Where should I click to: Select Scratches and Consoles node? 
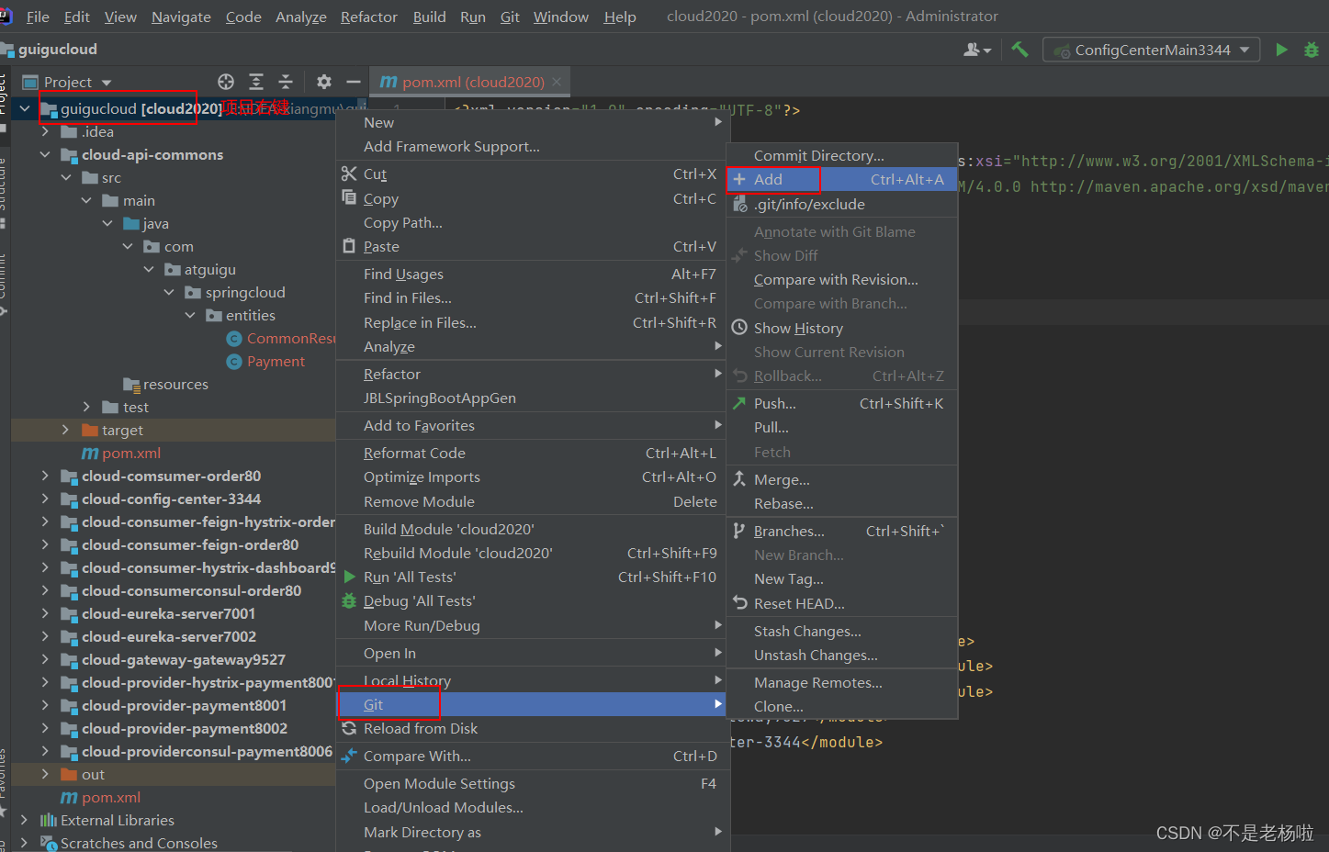coord(139,843)
